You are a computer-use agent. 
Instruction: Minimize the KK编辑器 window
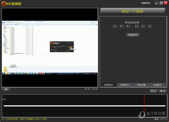tap(156, 3)
